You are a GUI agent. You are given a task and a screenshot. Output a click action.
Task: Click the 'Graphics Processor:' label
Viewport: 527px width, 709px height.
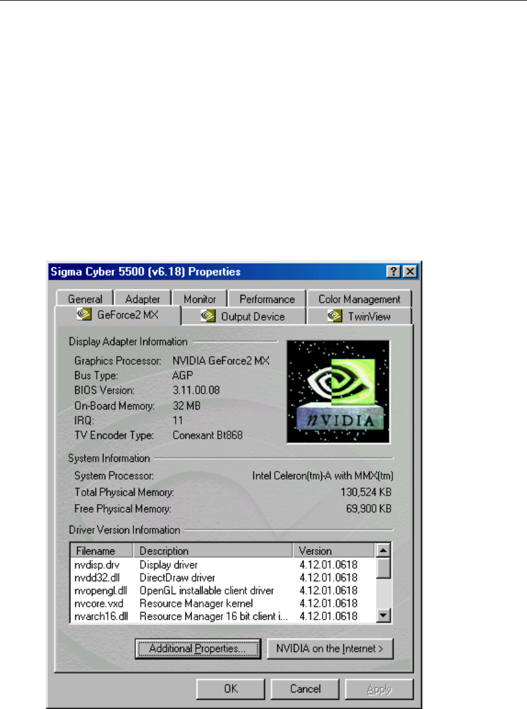(x=118, y=361)
